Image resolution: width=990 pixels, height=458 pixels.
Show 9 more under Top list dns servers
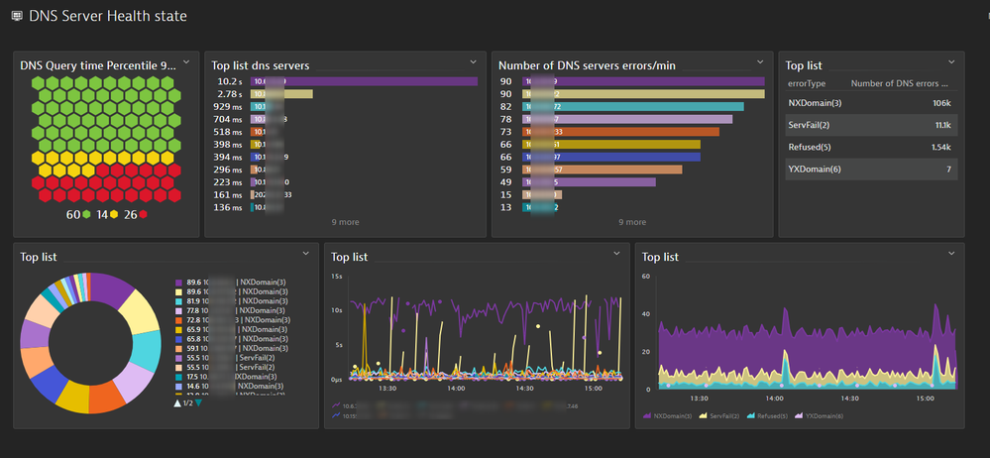coord(344,223)
